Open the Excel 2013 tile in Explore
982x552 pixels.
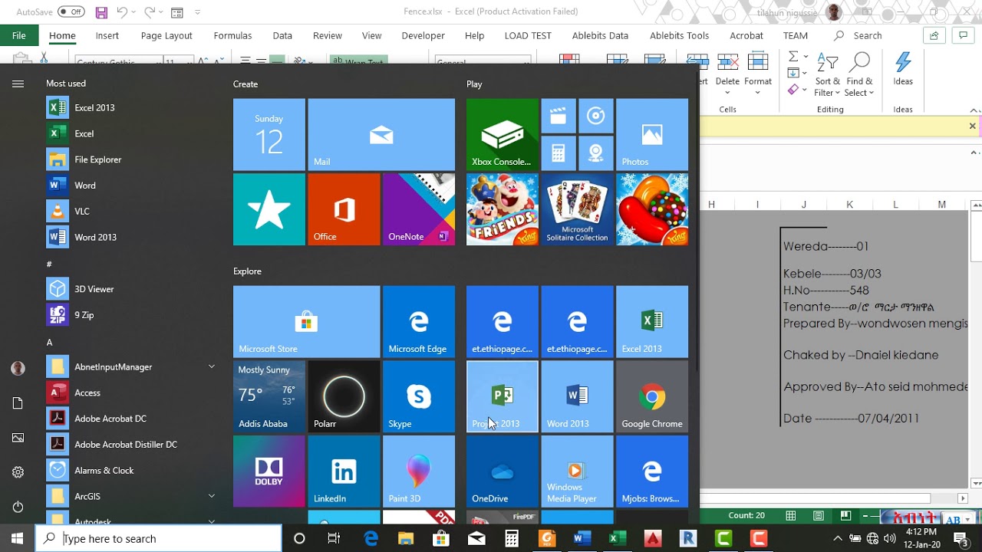pyautogui.click(x=652, y=322)
